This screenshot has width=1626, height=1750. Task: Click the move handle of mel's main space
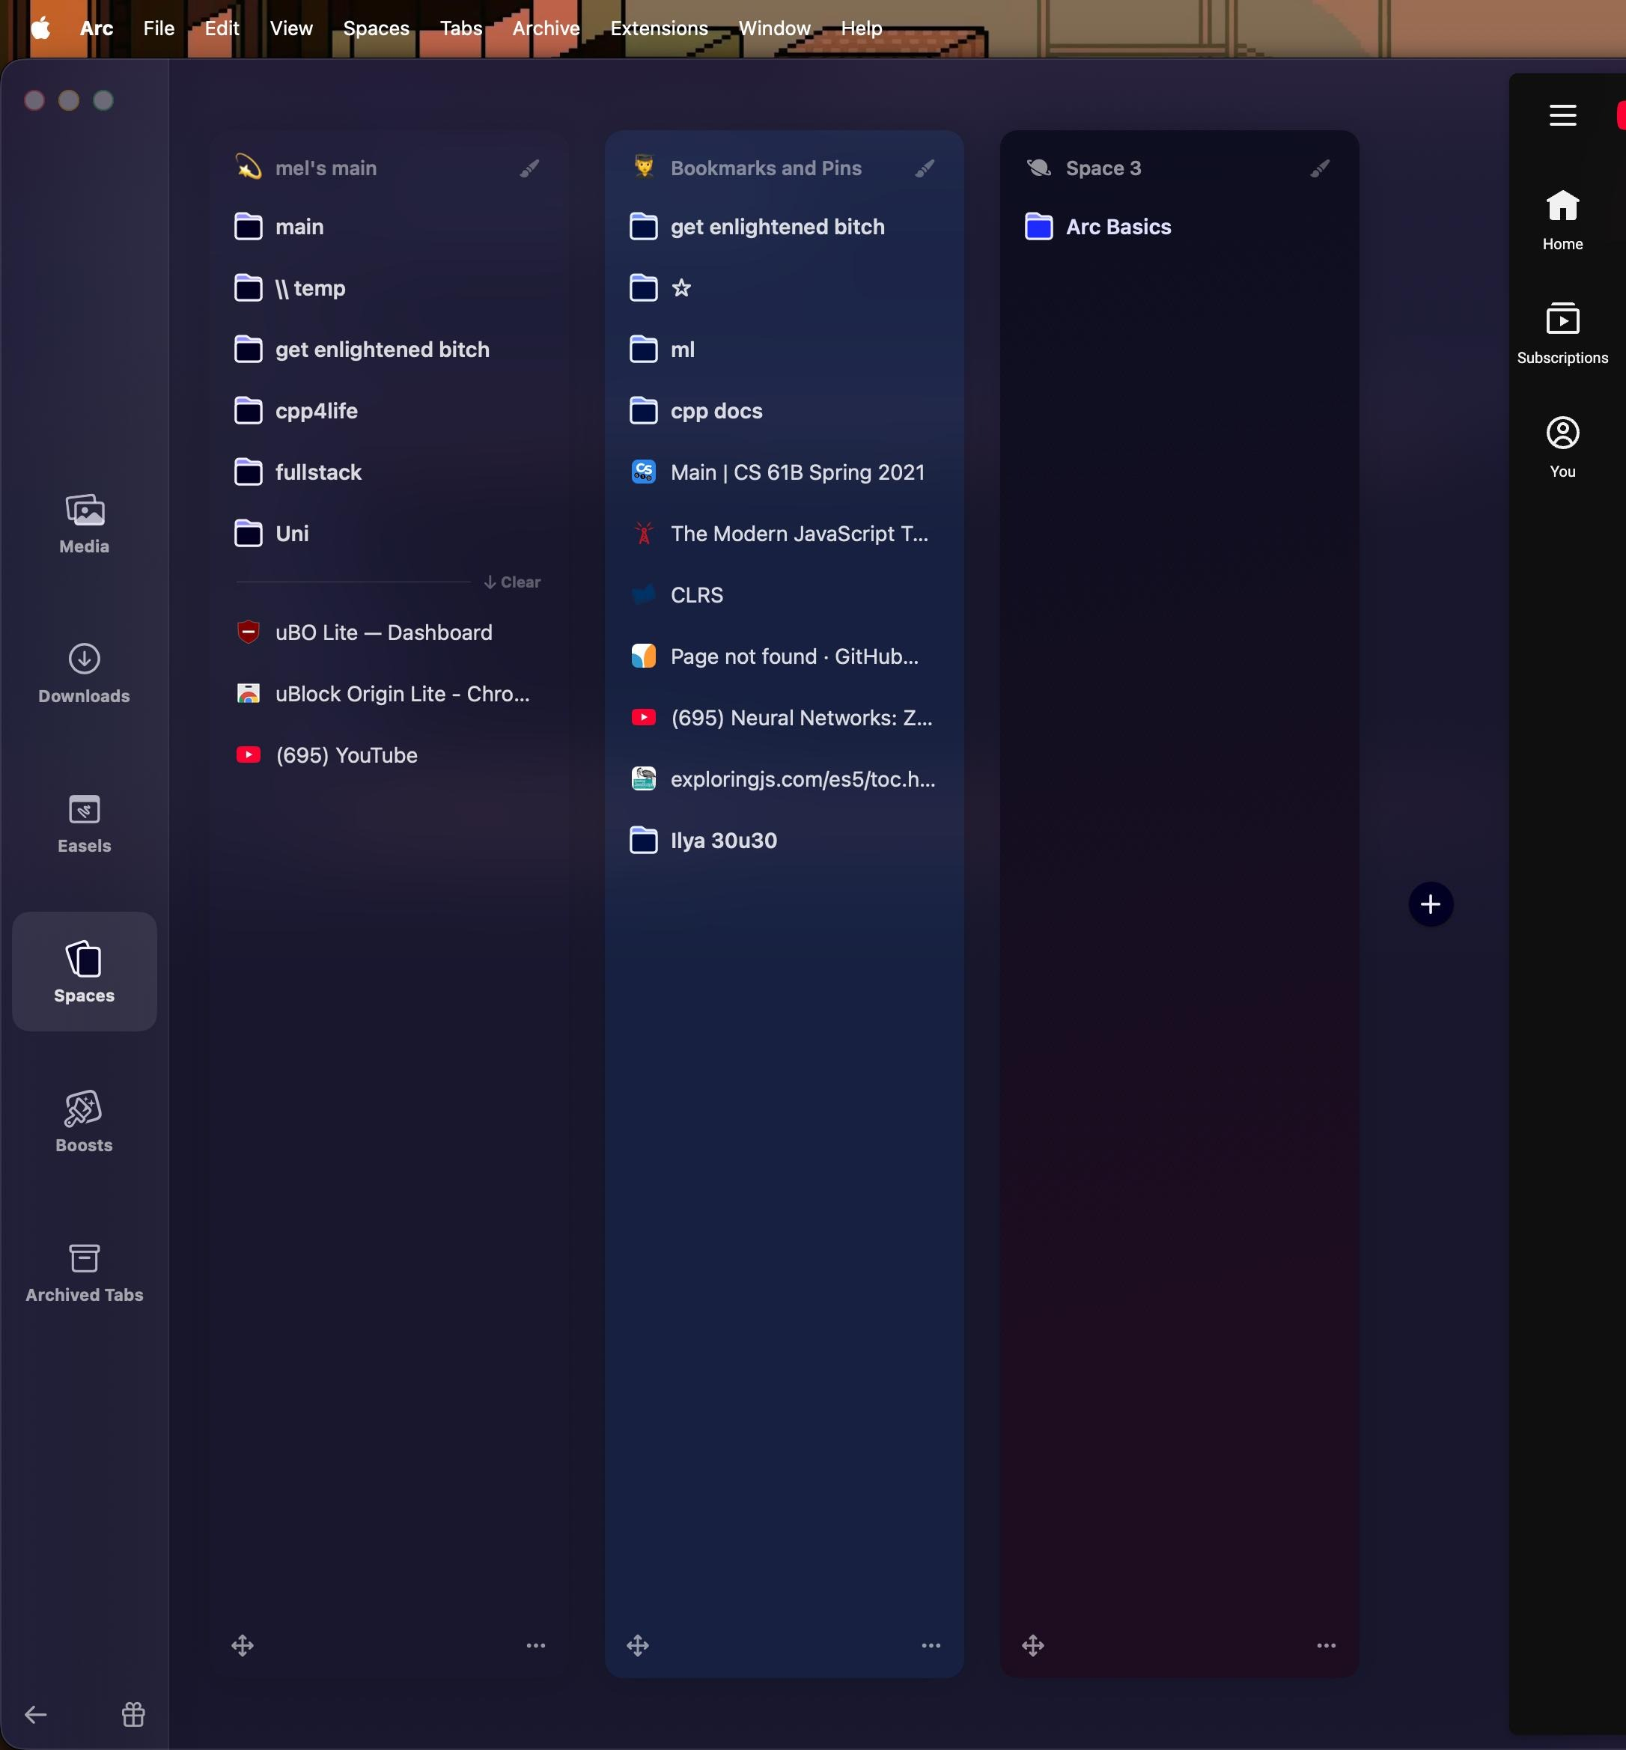[x=243, y=1645]
